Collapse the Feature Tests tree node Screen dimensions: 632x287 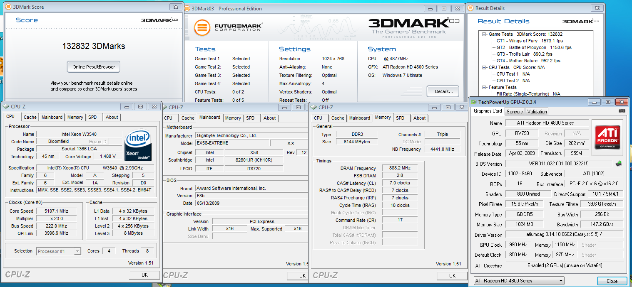485,87
